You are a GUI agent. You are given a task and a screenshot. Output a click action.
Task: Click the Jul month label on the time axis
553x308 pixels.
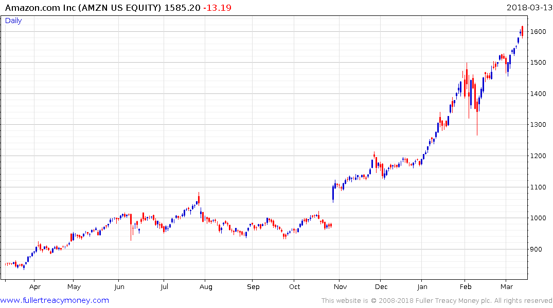[164, 287]
